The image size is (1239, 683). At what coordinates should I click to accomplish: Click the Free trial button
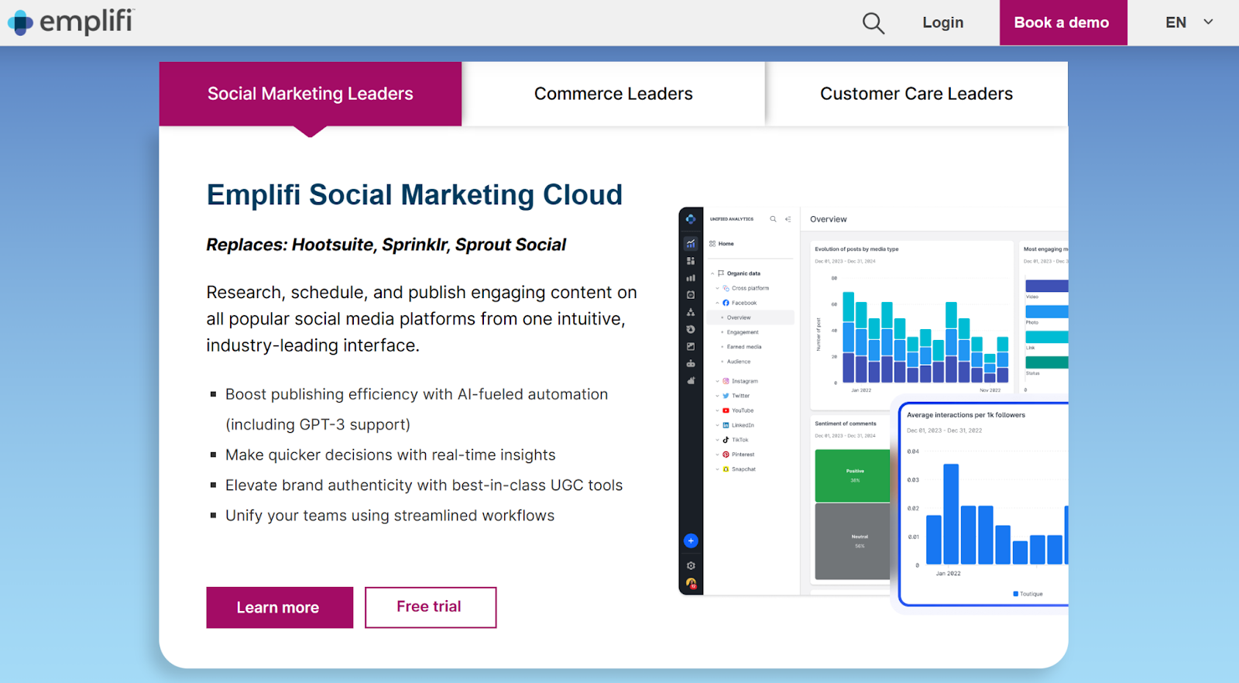[430, 607]
